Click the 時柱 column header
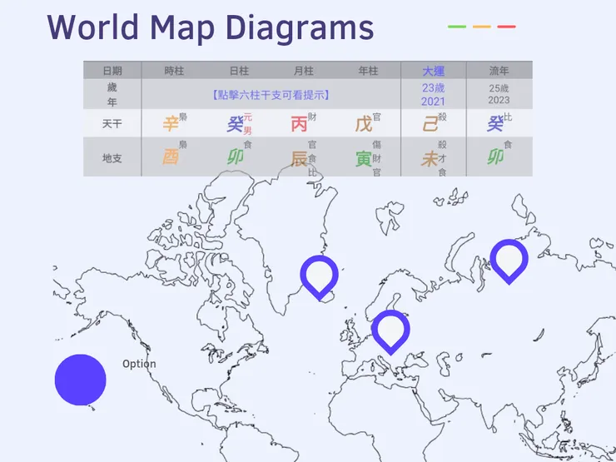616x462 pixels. (x=174, y=71)
